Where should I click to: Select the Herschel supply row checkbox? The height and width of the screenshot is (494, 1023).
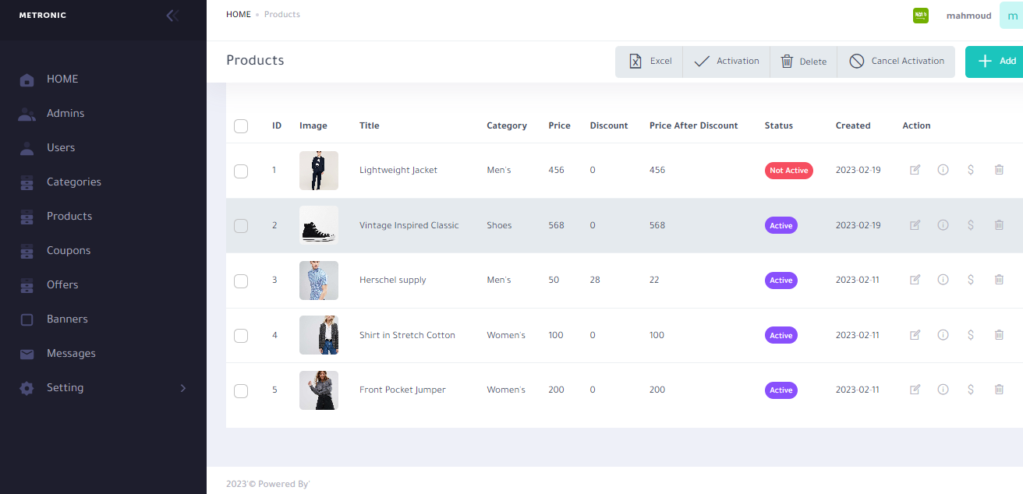click(241, 281)
